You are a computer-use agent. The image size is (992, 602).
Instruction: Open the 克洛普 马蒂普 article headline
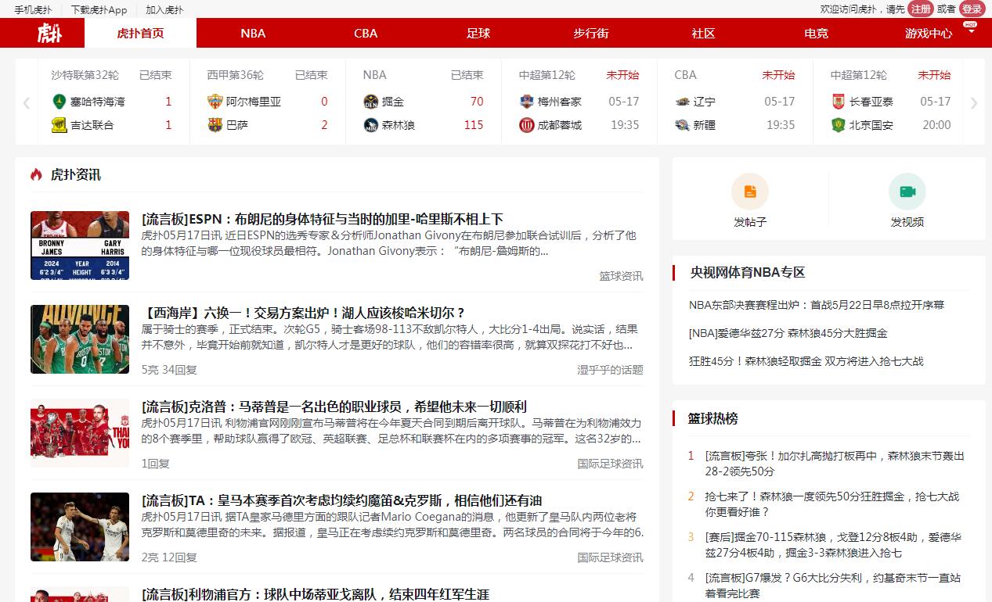(x=334, y=407)
